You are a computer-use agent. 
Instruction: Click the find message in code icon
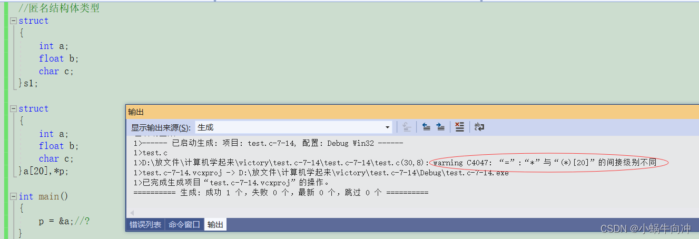coord(406,127)
